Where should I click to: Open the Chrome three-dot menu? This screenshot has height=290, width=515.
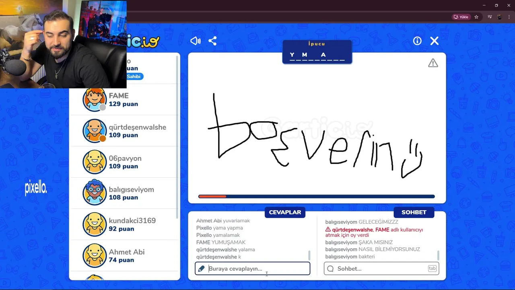(509, 17)
